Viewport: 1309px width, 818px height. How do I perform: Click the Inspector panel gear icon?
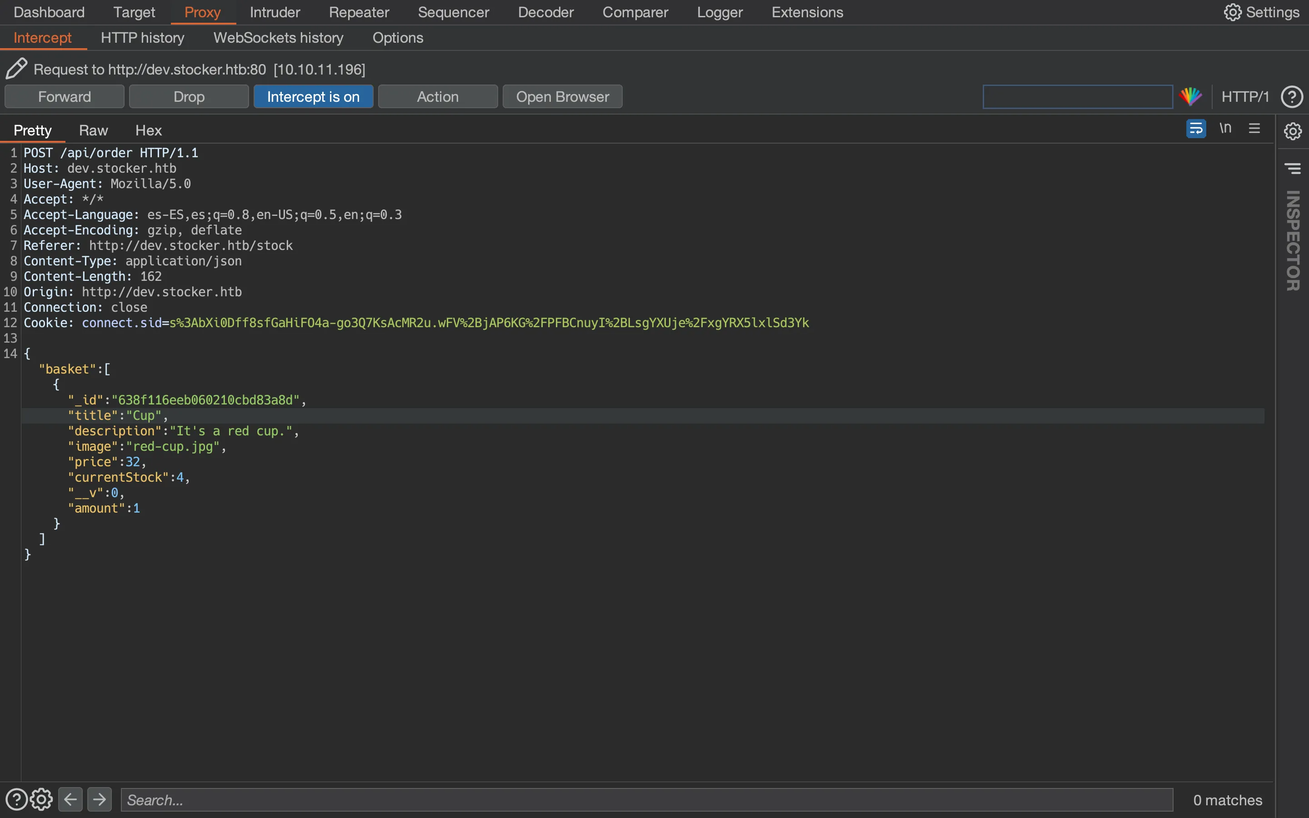point(1293,131)
